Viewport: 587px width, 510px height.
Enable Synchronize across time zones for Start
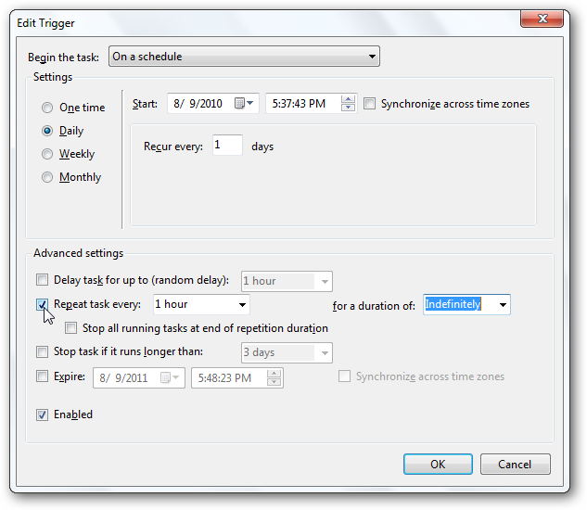pos(369,103)
